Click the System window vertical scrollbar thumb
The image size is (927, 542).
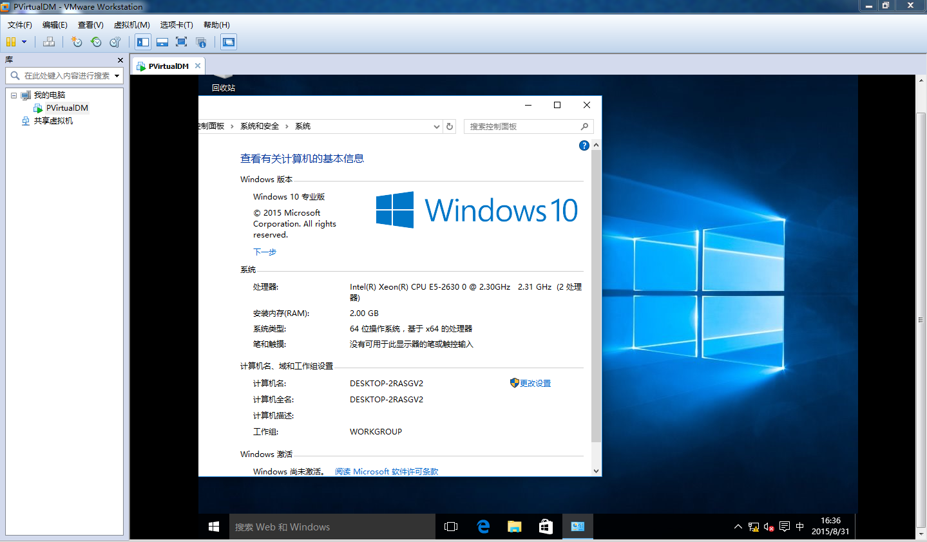point(596,296)
